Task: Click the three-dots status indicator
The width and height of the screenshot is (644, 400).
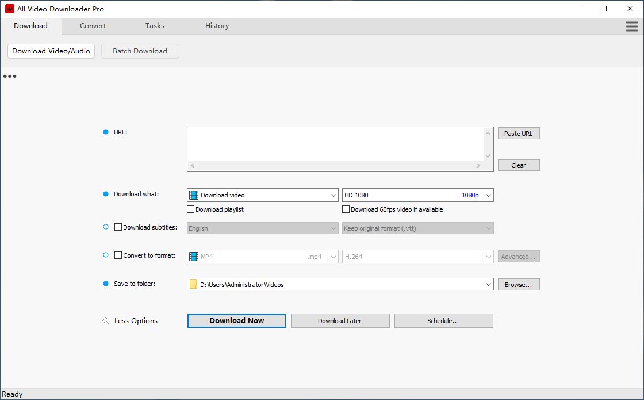Action: 9,76
